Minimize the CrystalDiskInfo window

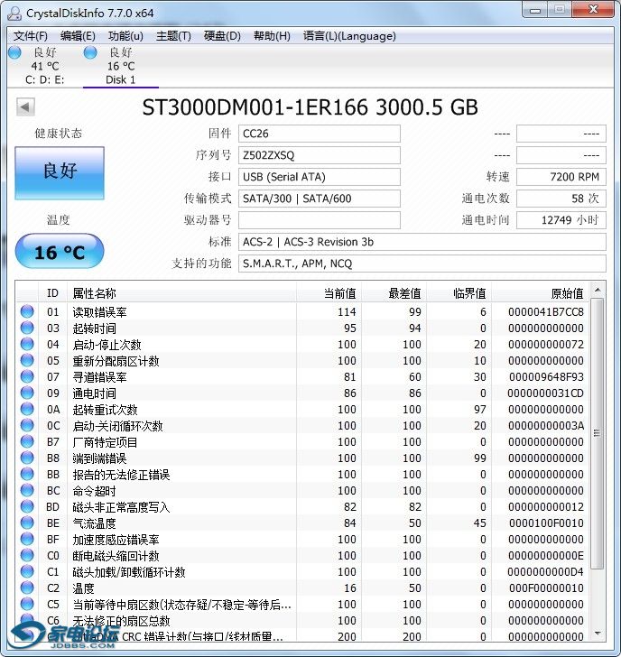click(534, 10)
